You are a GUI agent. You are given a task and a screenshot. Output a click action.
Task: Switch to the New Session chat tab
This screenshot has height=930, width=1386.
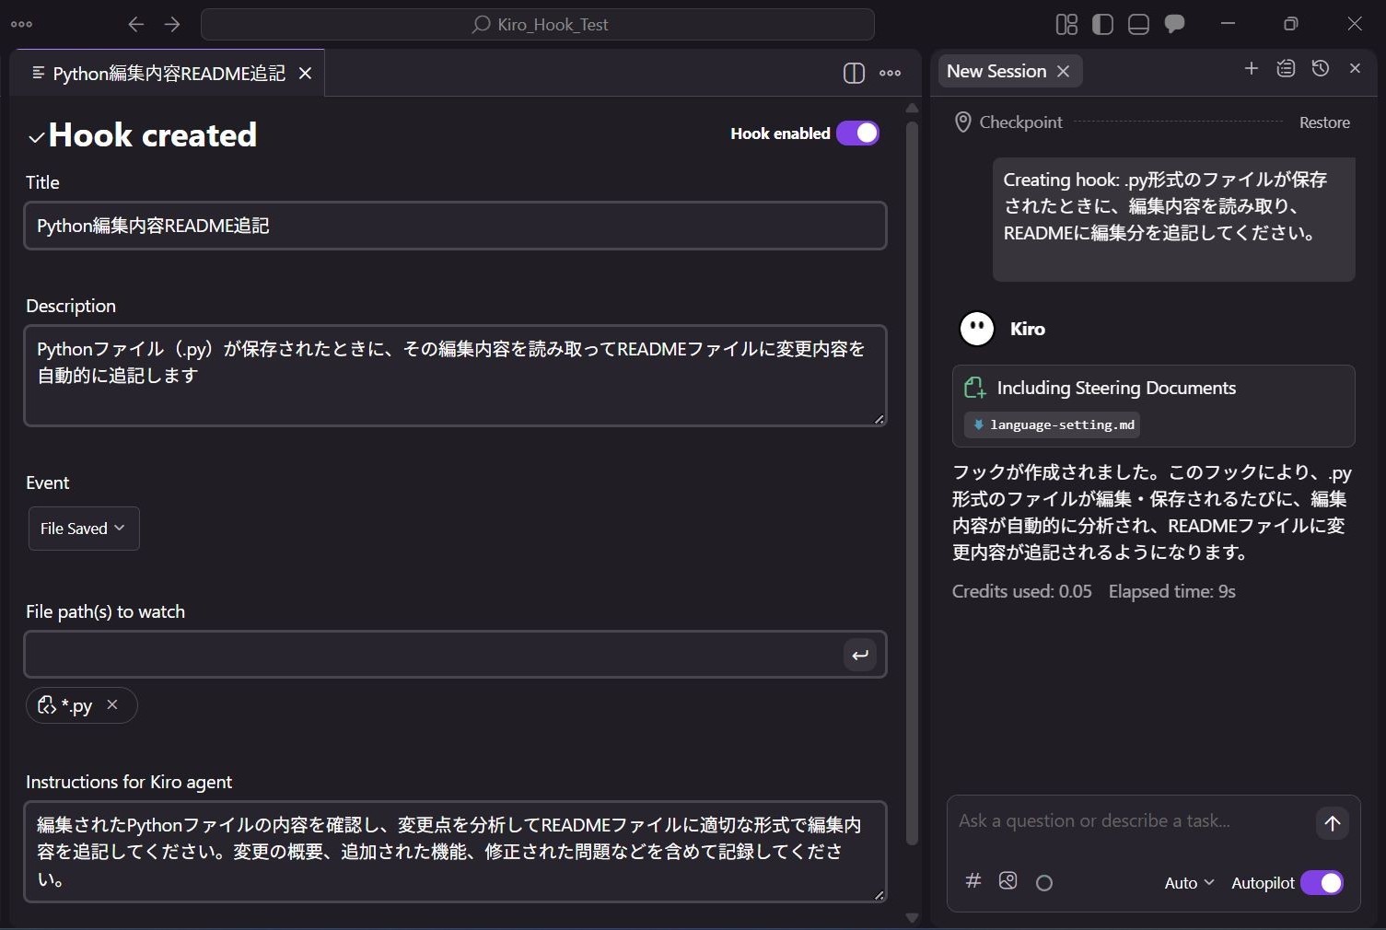click(996, 72)
